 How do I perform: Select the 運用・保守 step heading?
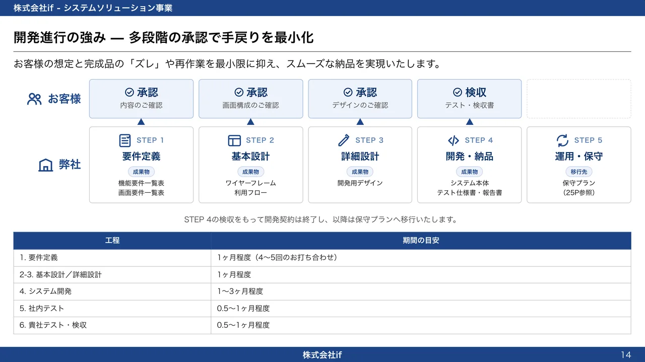(579, 157)
